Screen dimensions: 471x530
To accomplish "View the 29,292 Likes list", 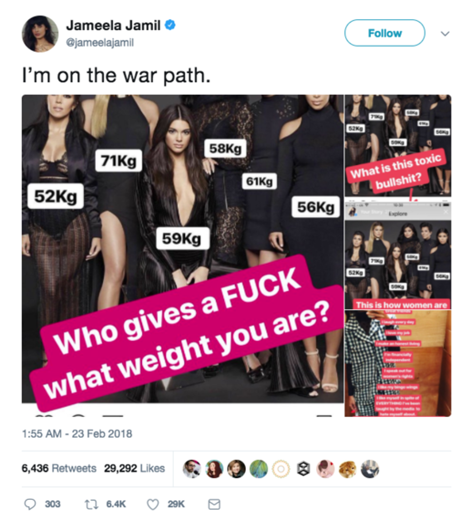I will tap(134, 469).
